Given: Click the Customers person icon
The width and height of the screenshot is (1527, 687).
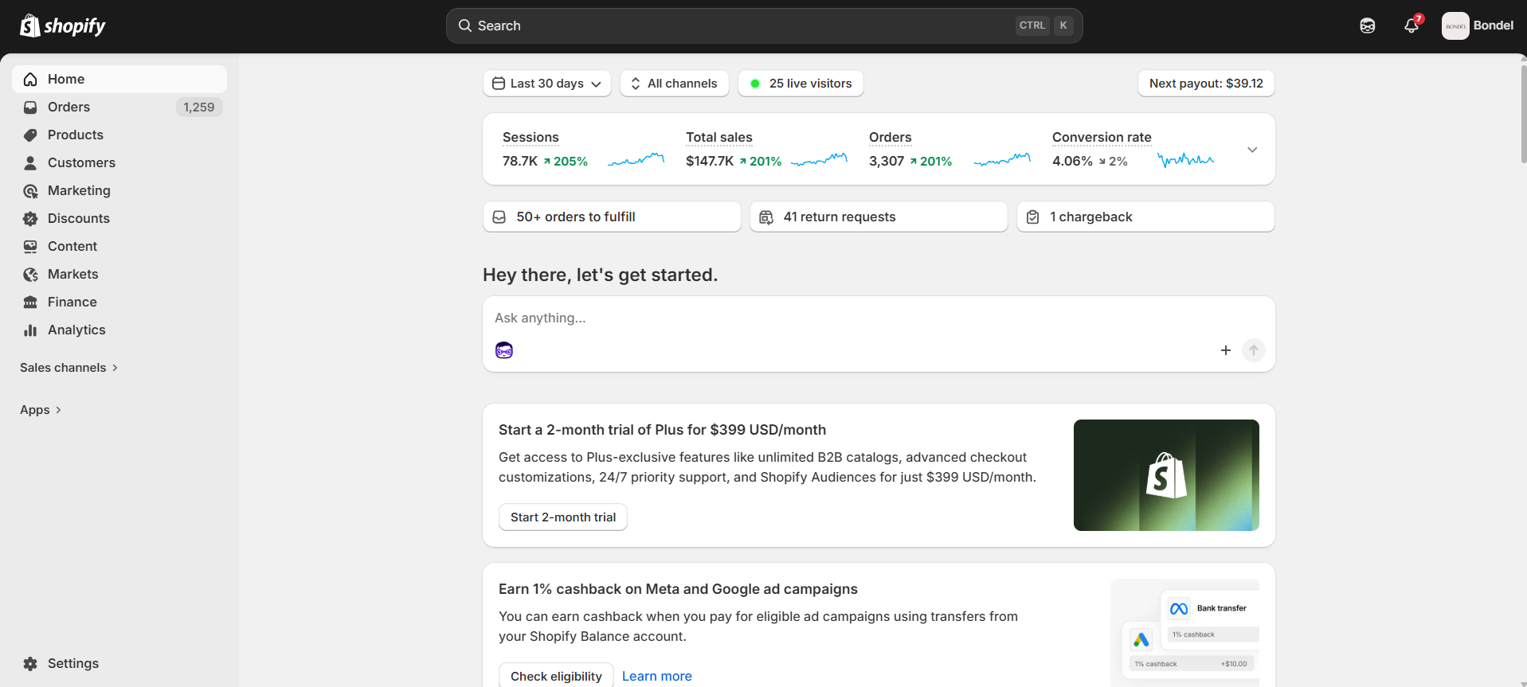Looking at the screenshot, I should 30,163.
